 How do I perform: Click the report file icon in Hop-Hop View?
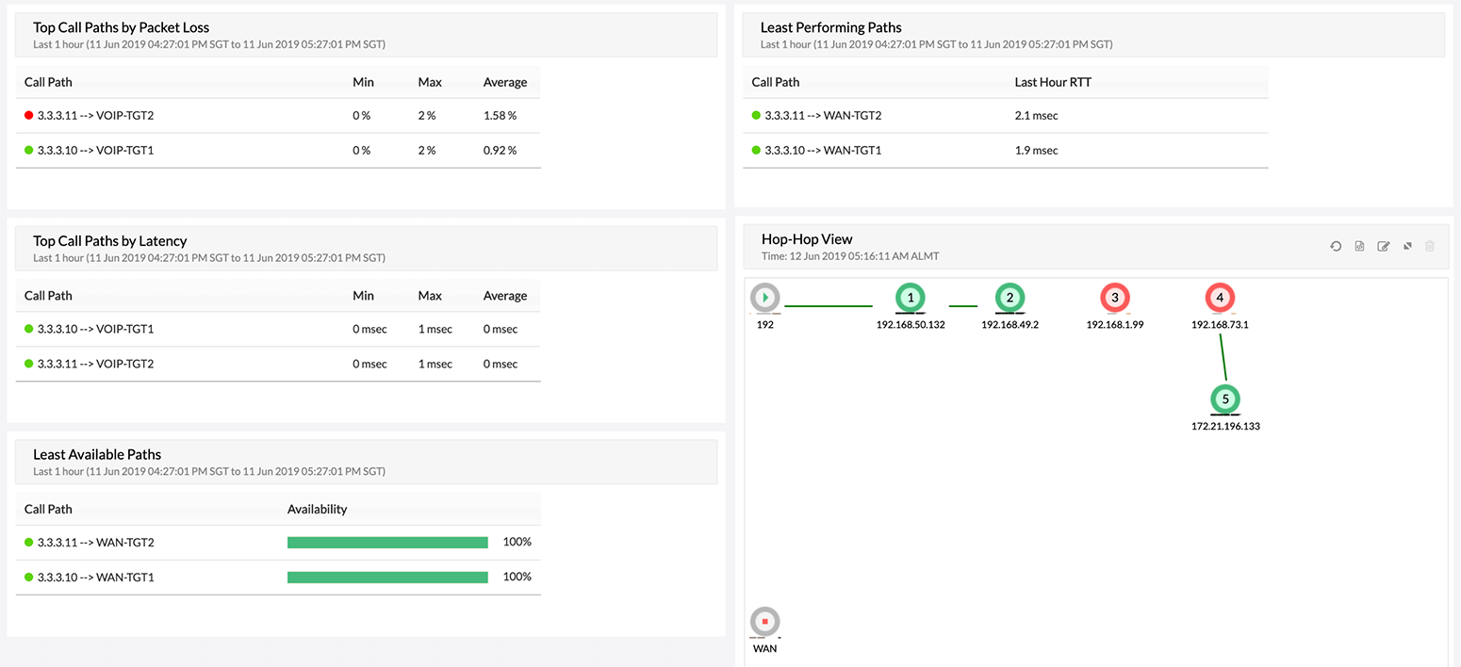point(1359,247)
